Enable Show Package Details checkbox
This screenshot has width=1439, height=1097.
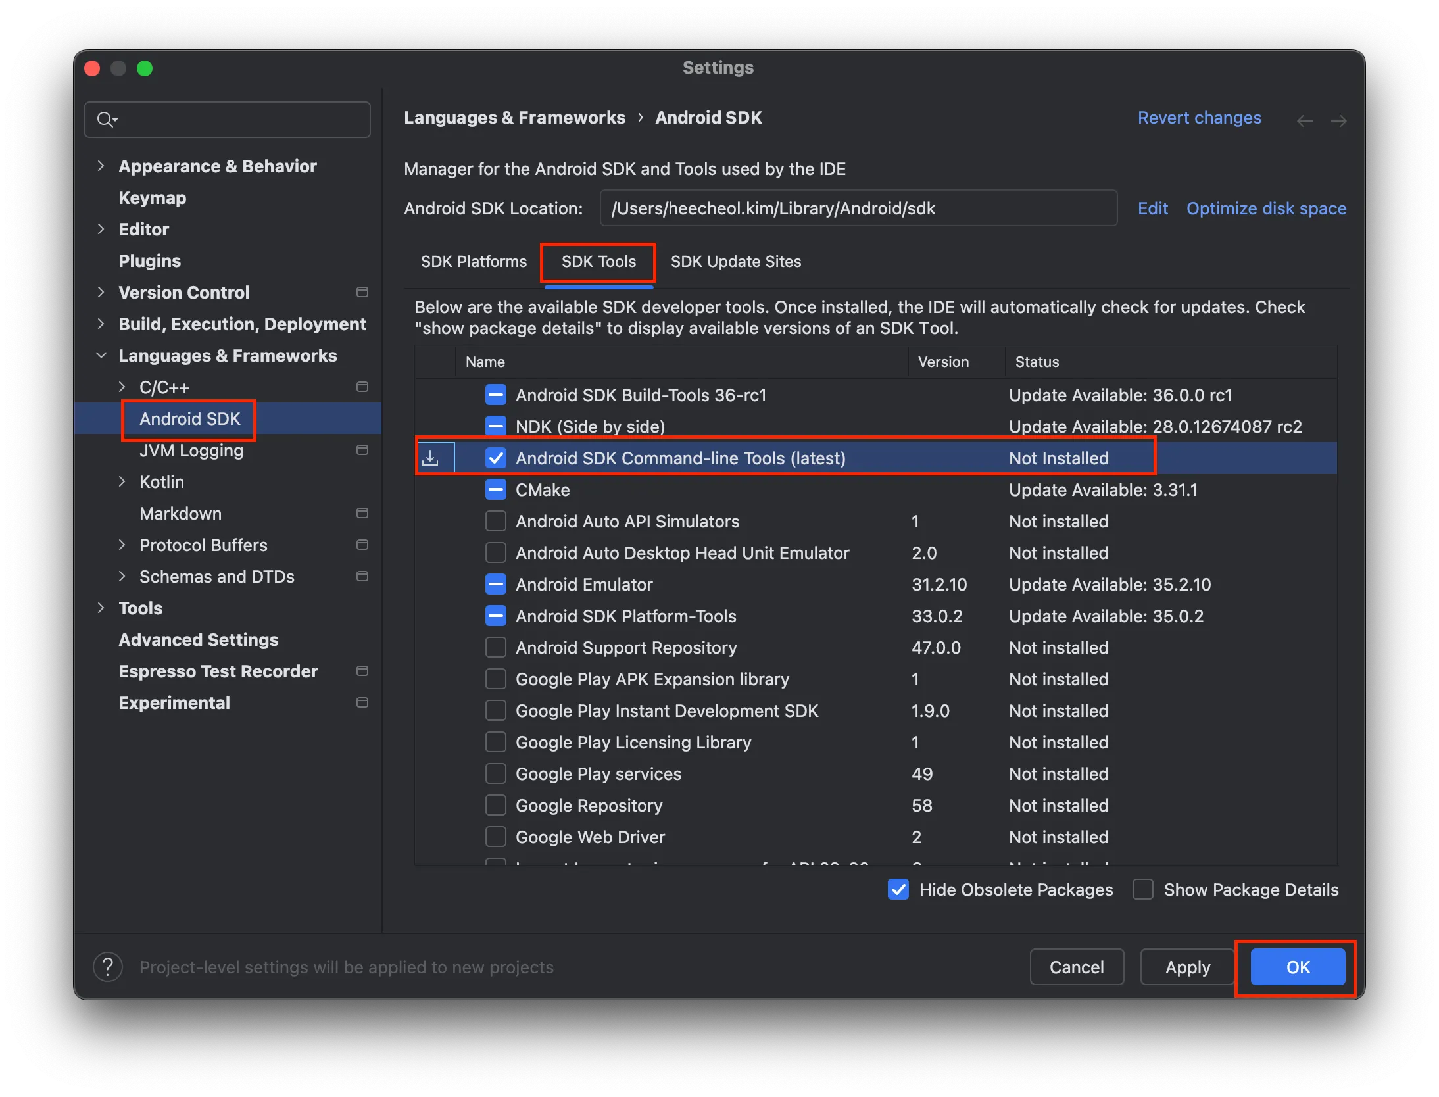1143,889
